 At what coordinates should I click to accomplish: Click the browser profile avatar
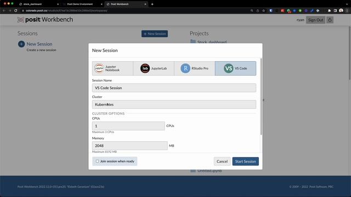point(341,10)
